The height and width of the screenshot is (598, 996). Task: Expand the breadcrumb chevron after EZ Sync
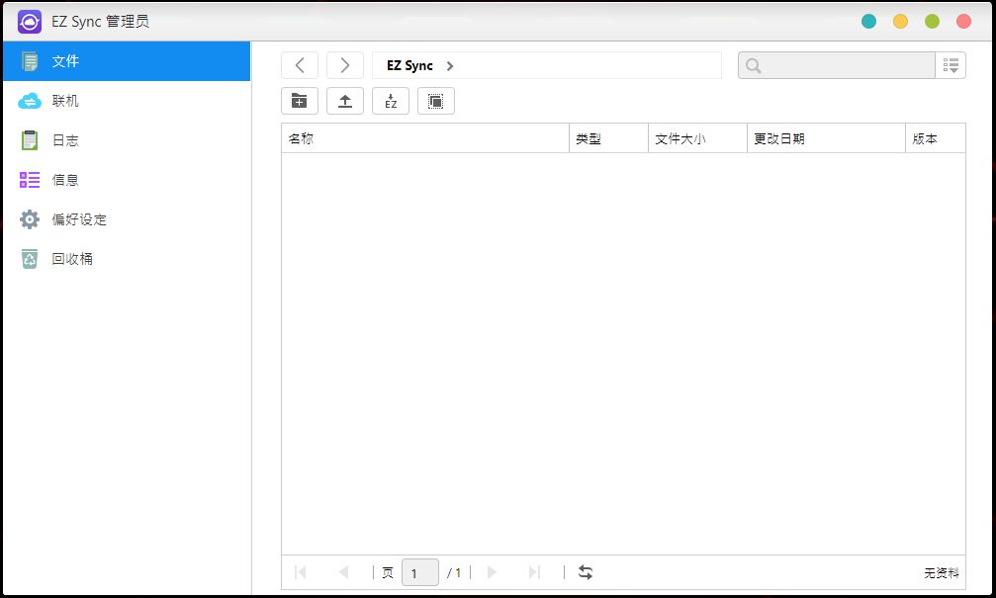pos(450,66)
